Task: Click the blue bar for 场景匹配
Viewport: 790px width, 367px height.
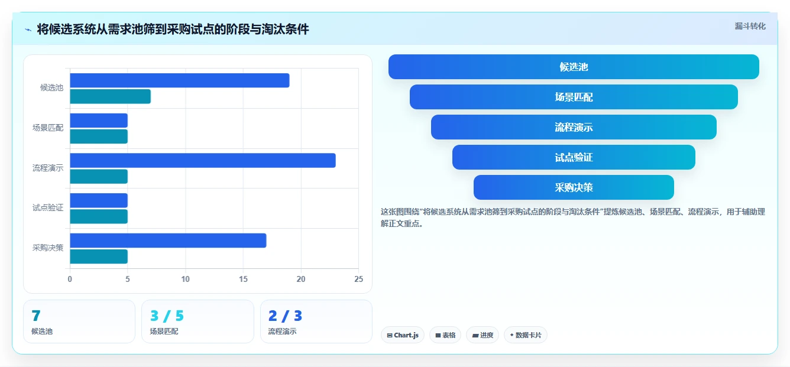Action: point(99,121)
